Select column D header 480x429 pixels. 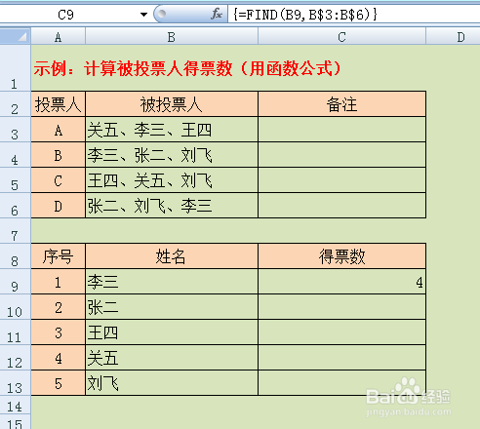tap(453, 36)
